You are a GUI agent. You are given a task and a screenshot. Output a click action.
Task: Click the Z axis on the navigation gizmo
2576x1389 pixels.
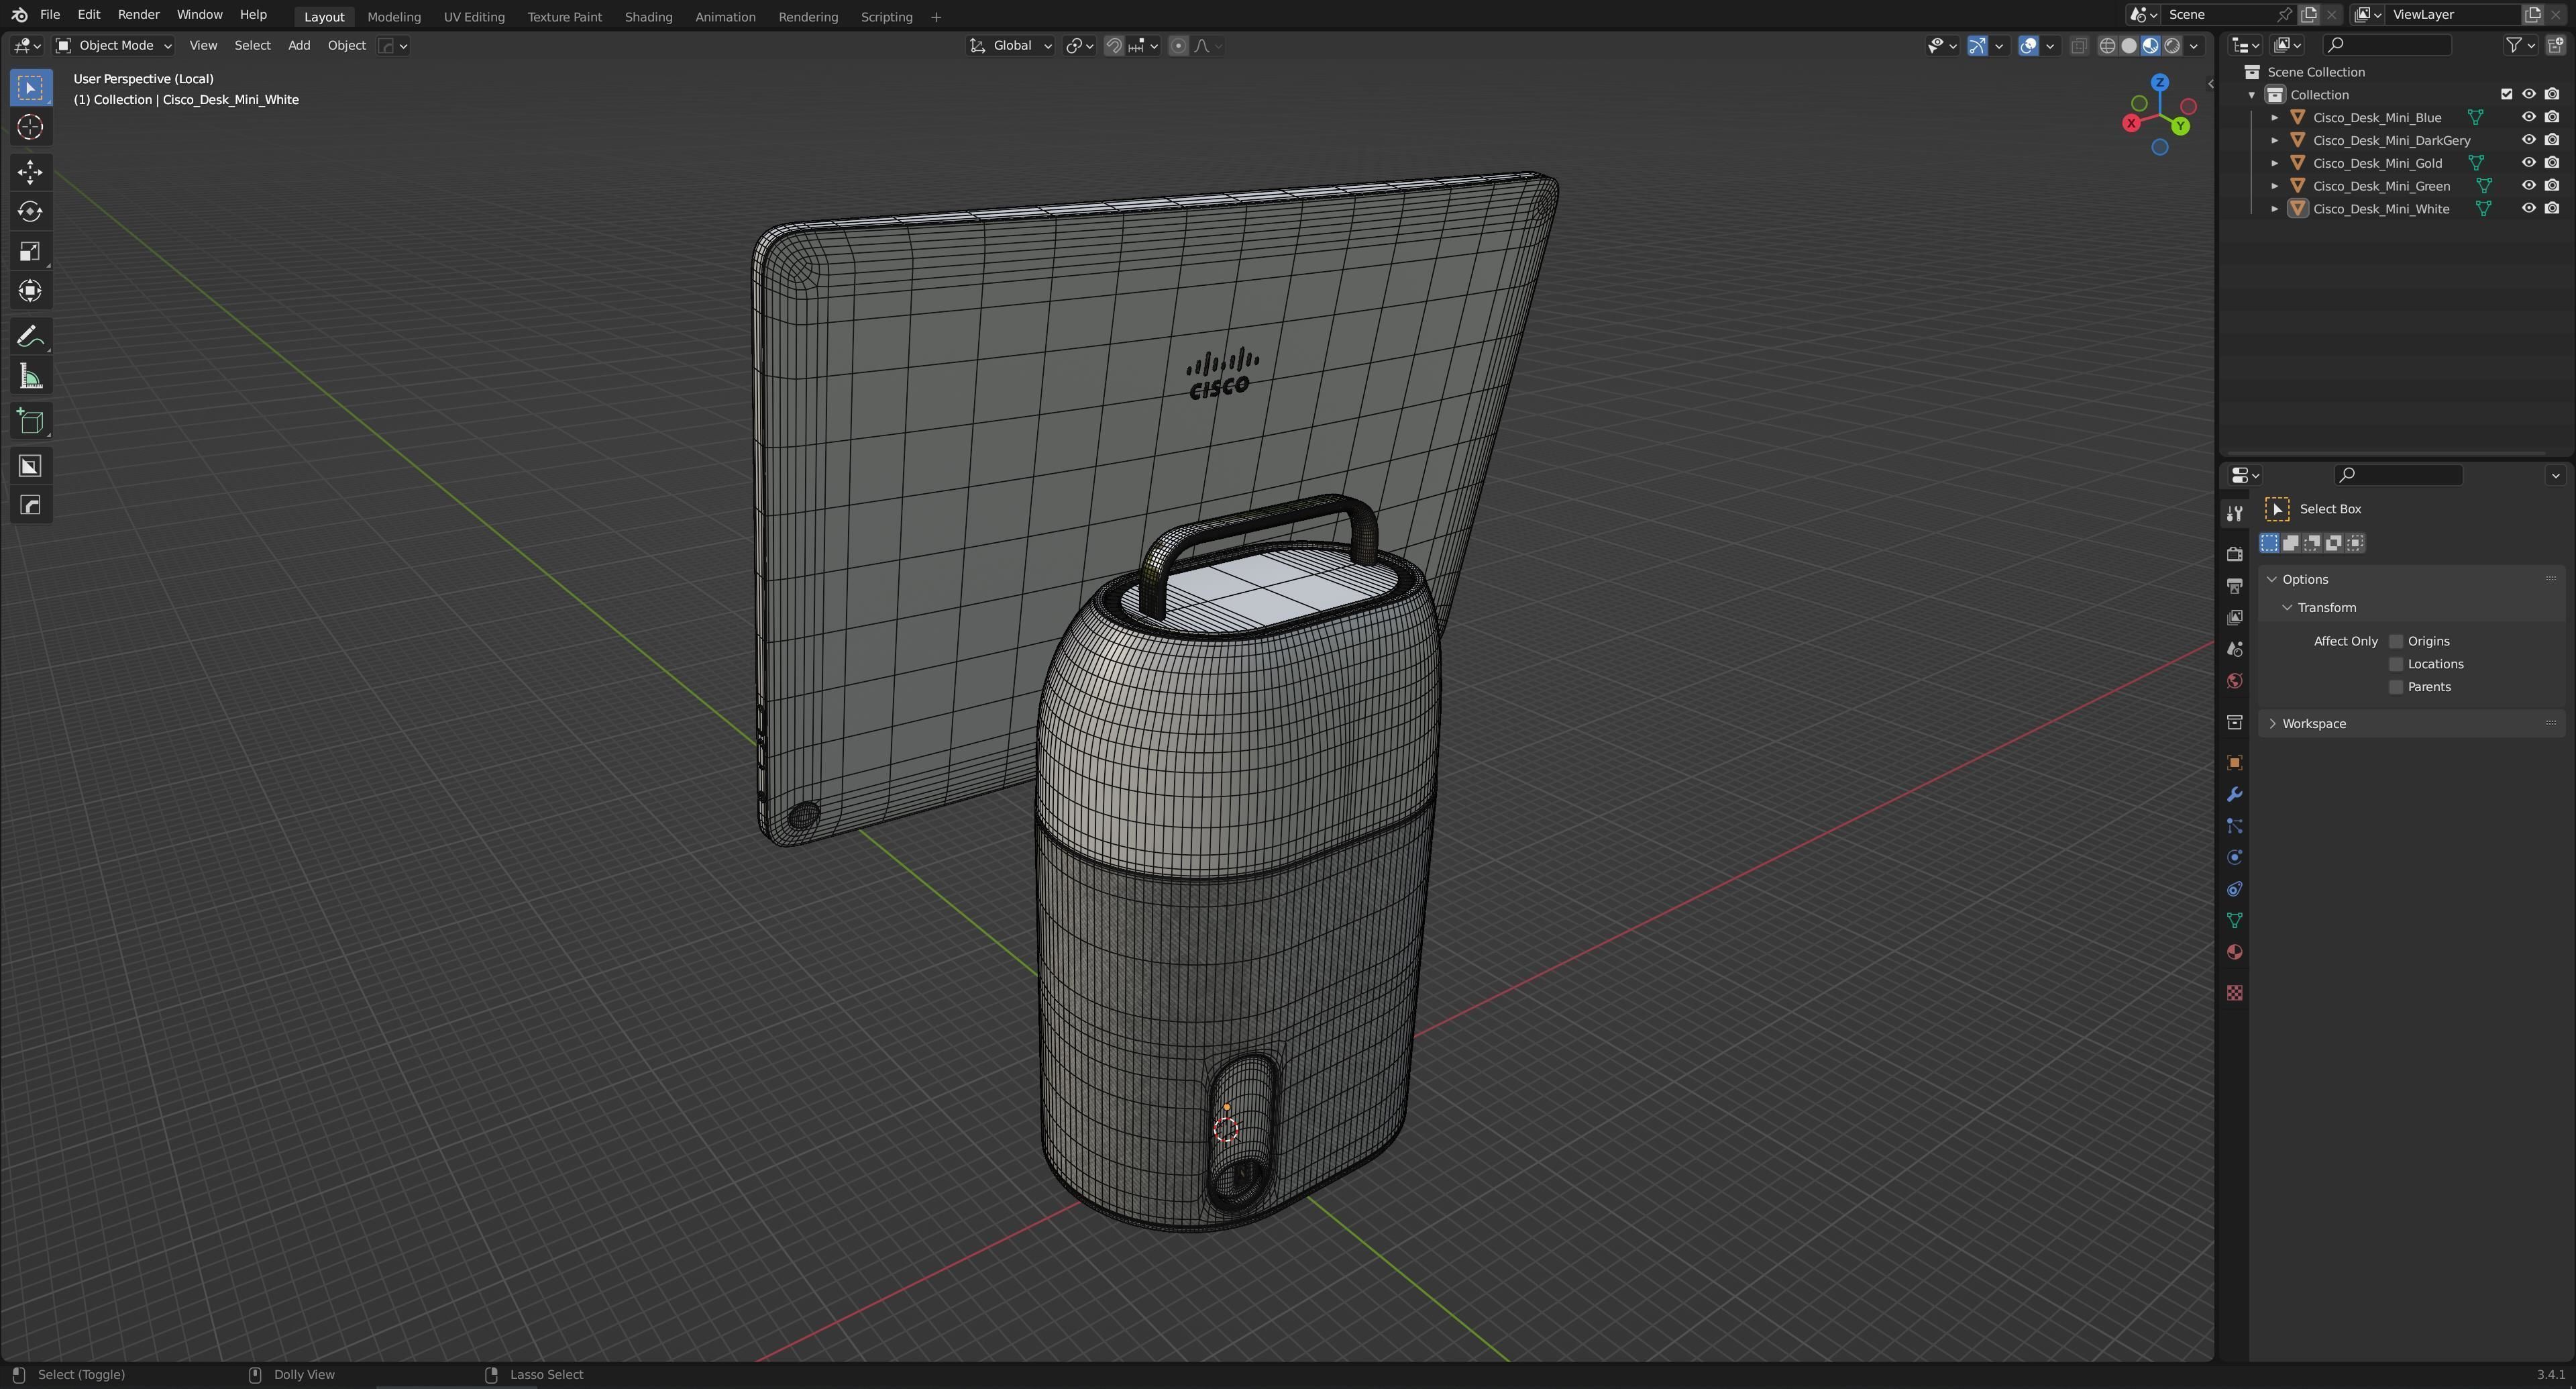coord(2160,83)
